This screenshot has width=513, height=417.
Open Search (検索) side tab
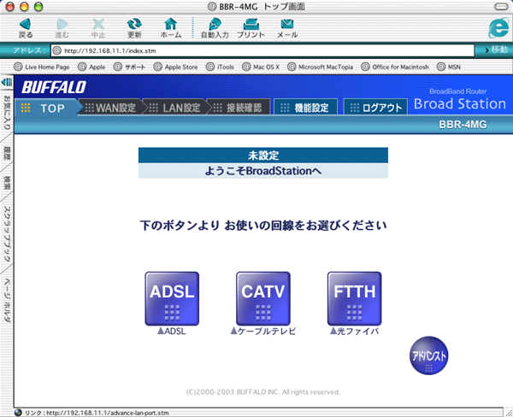point(7,183)
